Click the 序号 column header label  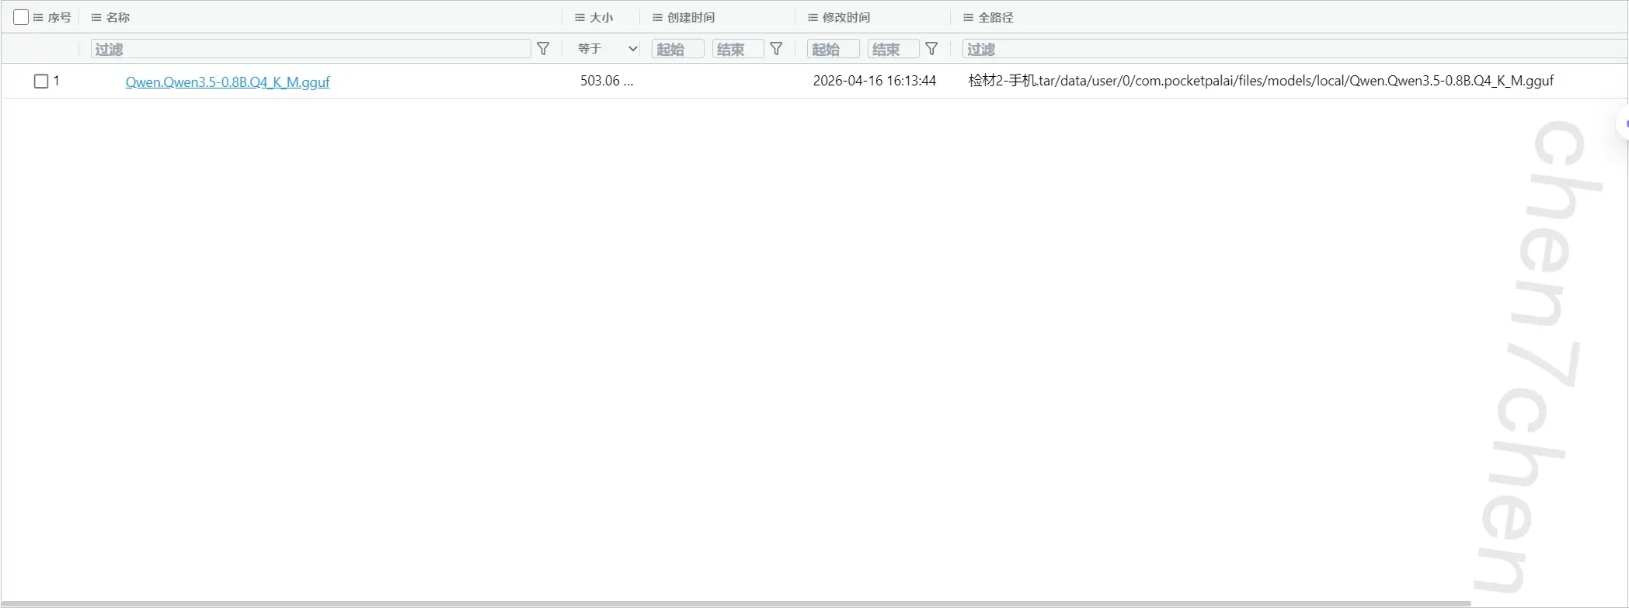pyautogui.click(x=60, y=17)
